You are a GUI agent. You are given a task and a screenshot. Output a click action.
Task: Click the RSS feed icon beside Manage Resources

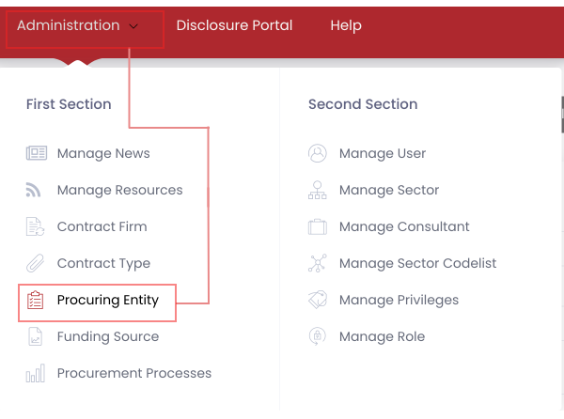(35, 190)
